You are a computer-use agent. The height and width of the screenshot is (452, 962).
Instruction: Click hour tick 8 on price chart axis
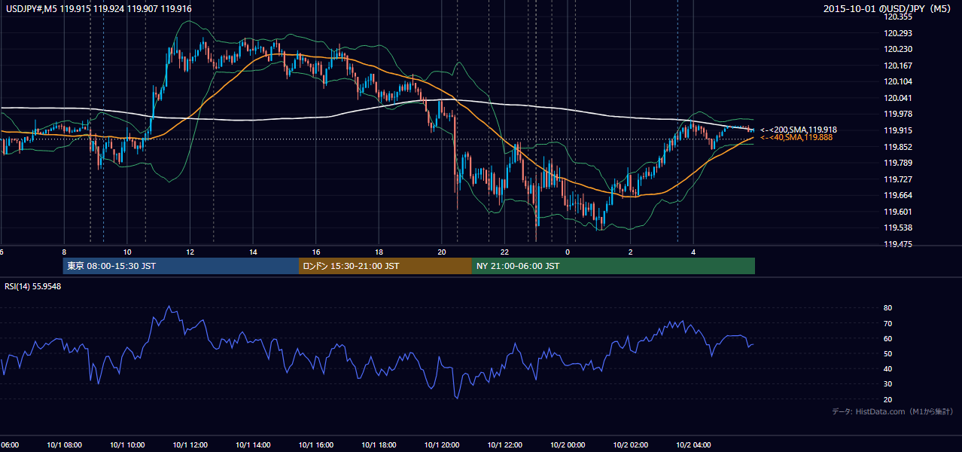click(64, 252)
